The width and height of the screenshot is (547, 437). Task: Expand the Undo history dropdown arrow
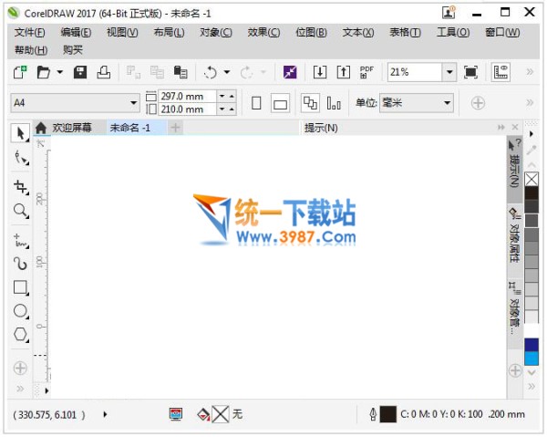click(227, 72)
